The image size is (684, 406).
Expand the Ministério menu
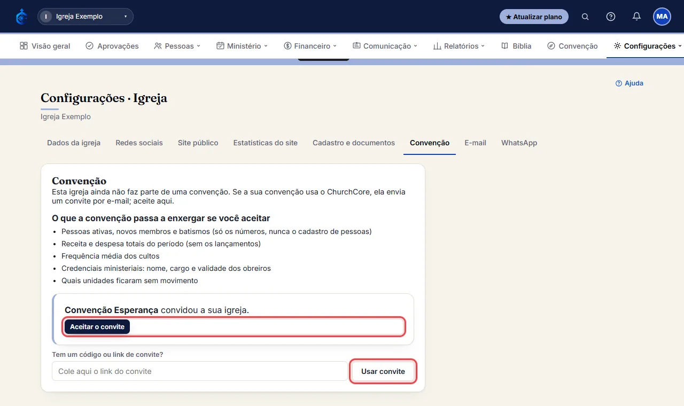click(x=242, y=46)
